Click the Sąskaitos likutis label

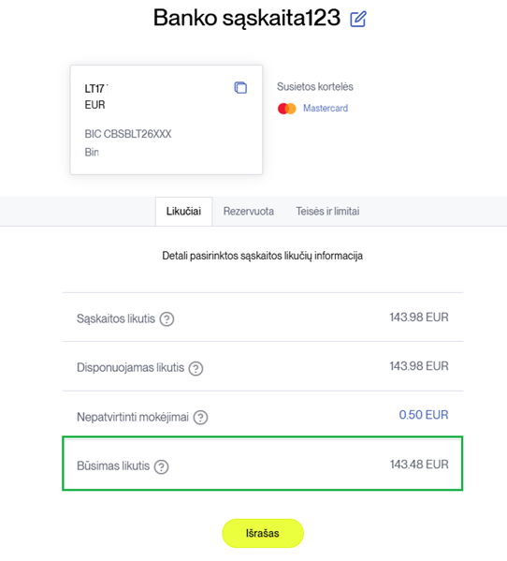point(116,318)
